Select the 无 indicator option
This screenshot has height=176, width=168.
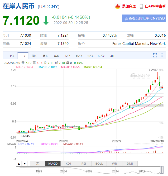[x=37, y=164]
